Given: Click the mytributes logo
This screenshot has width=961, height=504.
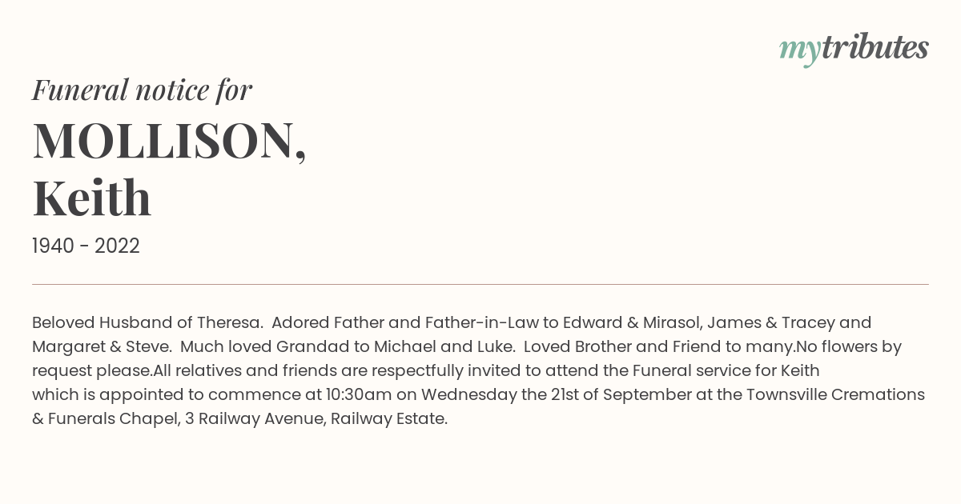Looking at the screenshot, I should point(854,48).
